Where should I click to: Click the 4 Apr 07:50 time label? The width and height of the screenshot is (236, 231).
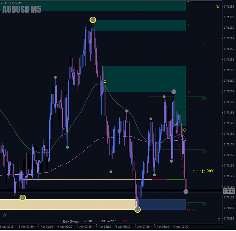pos(142,226)
